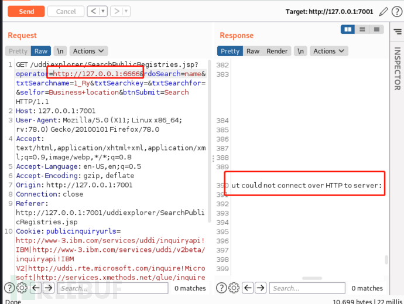404x304 pixels.
Task: Edit target with the pencil icon
Action: click(383, 11)
